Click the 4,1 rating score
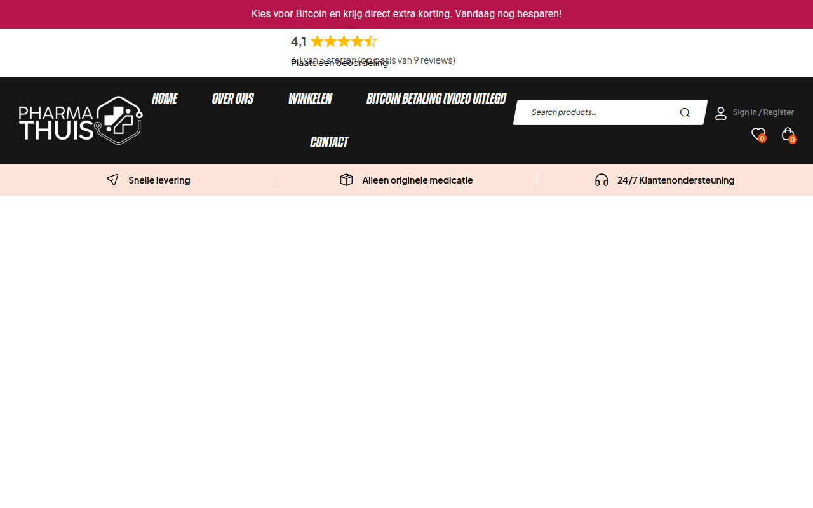Viewport: 813px width, 508px height. 299,42
